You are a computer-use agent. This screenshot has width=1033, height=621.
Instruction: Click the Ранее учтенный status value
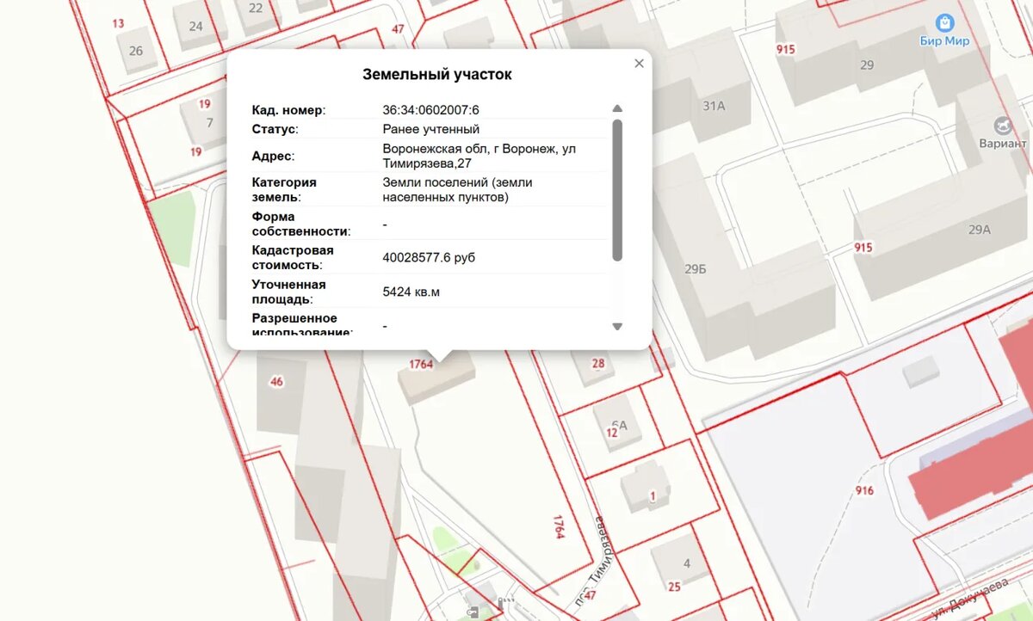point(431,129)
